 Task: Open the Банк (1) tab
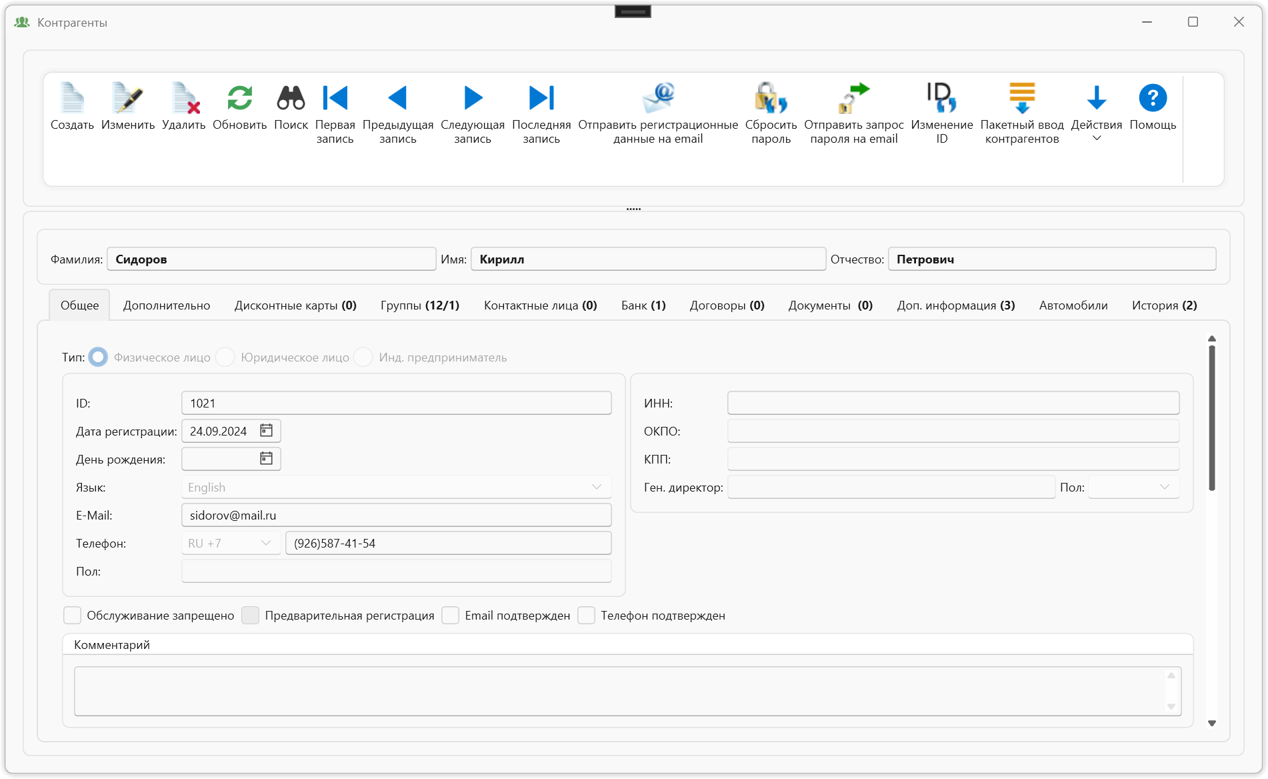(x=643, y=305)
